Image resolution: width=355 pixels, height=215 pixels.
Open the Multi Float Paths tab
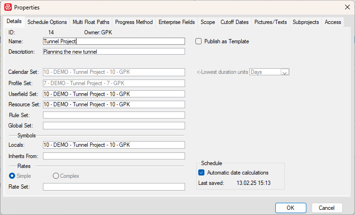(x=91, y=22)
